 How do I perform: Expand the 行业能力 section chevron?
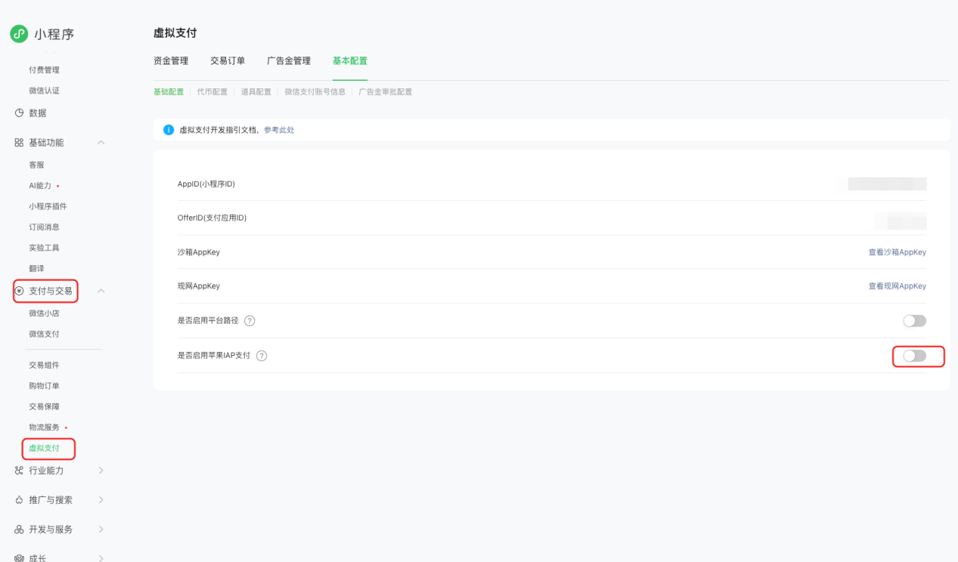pyautogui.click(x=101, y=471)
